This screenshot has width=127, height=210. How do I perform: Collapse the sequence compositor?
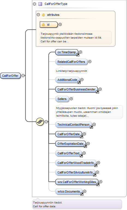click(x=46, y=122)
